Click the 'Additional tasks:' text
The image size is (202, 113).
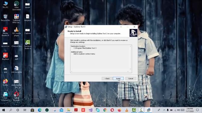pyautogui.click(x=77, y=52)
